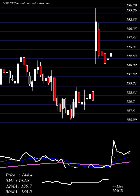The height and width of the screenshot is (196, 140).
Task: Select the 125.29 lowest price label
Action: [x=132, y=120]
